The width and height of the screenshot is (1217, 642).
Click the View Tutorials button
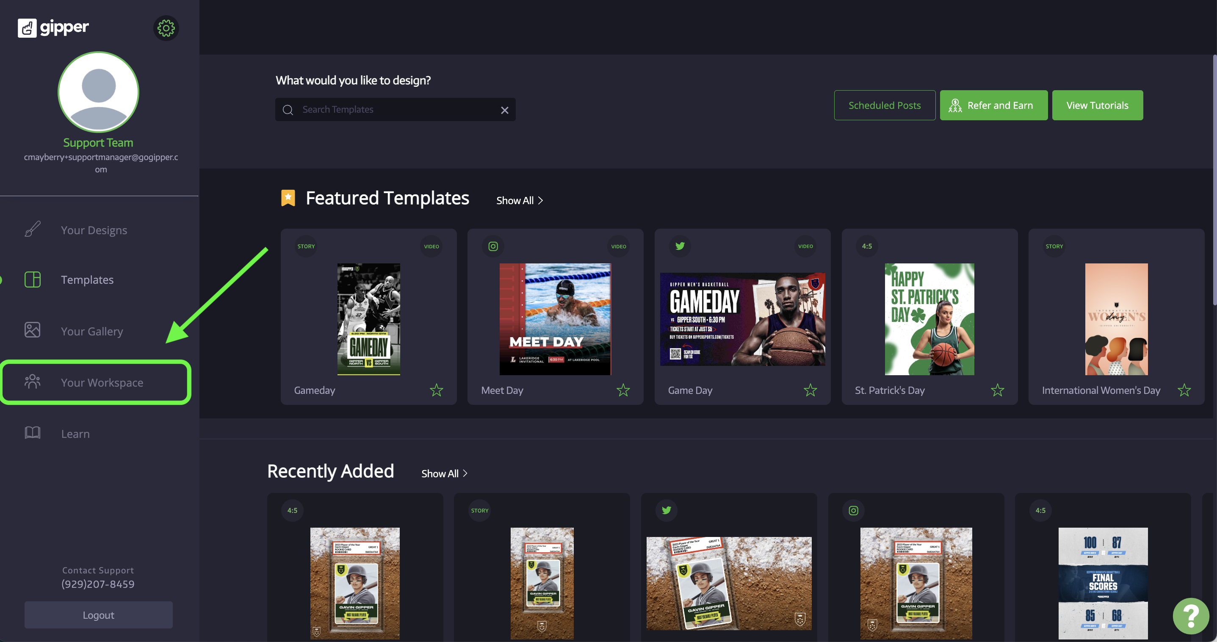1097,105
